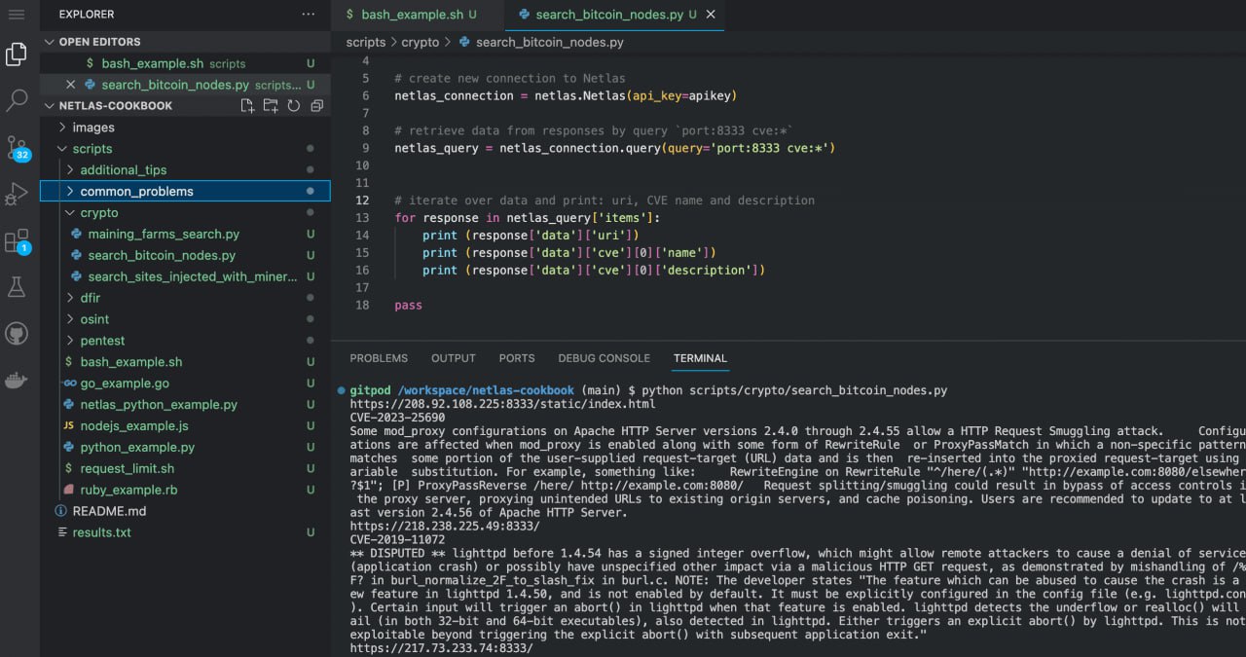Viewport: 1246px width, 657px height.
Task: Select the TERMINAL panel tab
Action: tap(700, 358)
